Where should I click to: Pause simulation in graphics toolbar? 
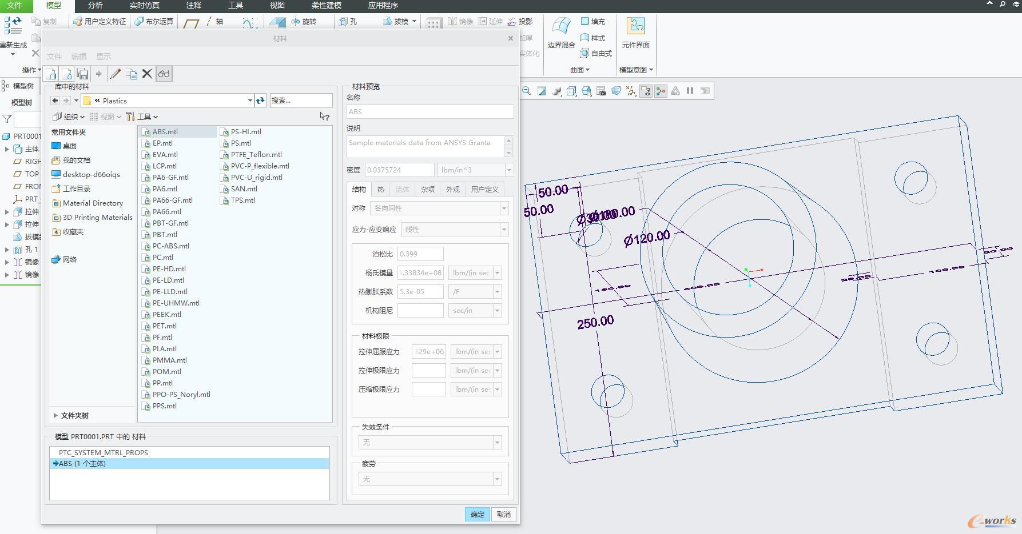click(x=690, y=91)
